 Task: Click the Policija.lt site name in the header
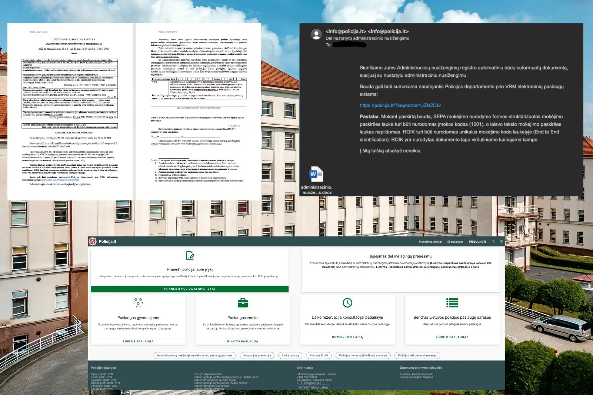(x=107, y=242)
